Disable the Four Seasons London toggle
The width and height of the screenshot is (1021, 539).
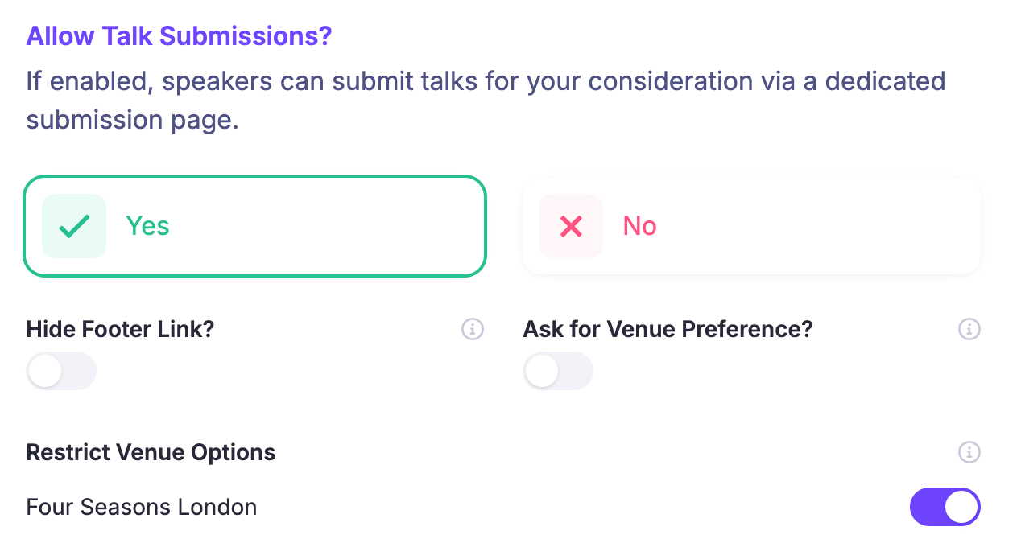945,507
